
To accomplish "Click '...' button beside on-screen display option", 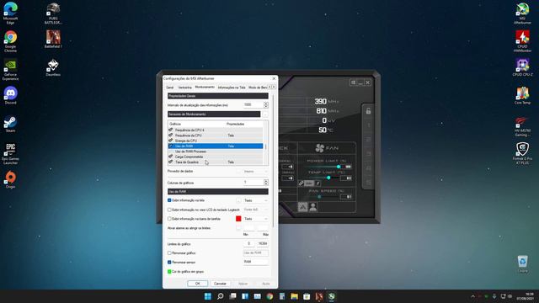I will 238,200.
